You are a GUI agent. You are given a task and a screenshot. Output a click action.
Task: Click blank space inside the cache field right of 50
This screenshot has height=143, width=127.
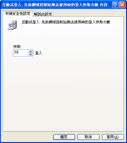click(x=23, y=53)
